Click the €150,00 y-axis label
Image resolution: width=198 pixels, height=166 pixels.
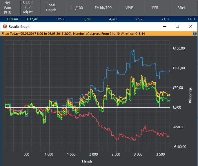[179, 48]
